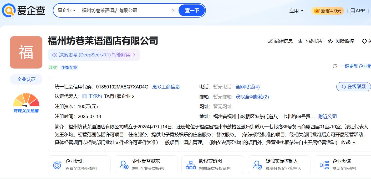Expand 王尔均's TA有1家企业 chevron
The image size is (371, 179).
[133, 96]
